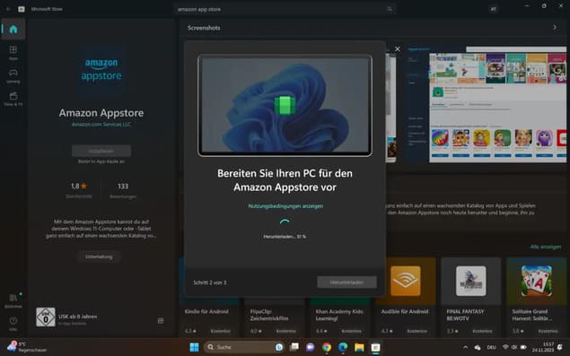This screenshot has width=570, height=356.
Task: Expand the Screenshots section with chevron arrow
Action: click(555, 28)
